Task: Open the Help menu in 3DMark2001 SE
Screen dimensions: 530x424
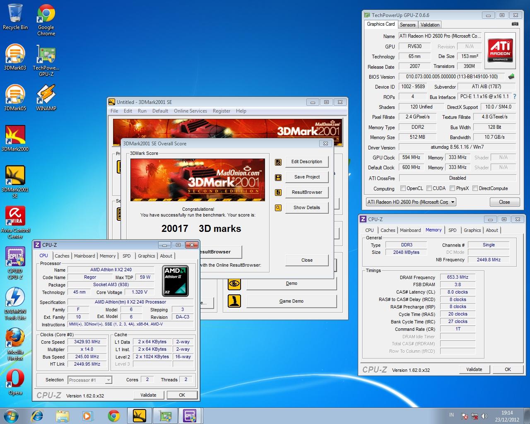Action: point(241,111)
